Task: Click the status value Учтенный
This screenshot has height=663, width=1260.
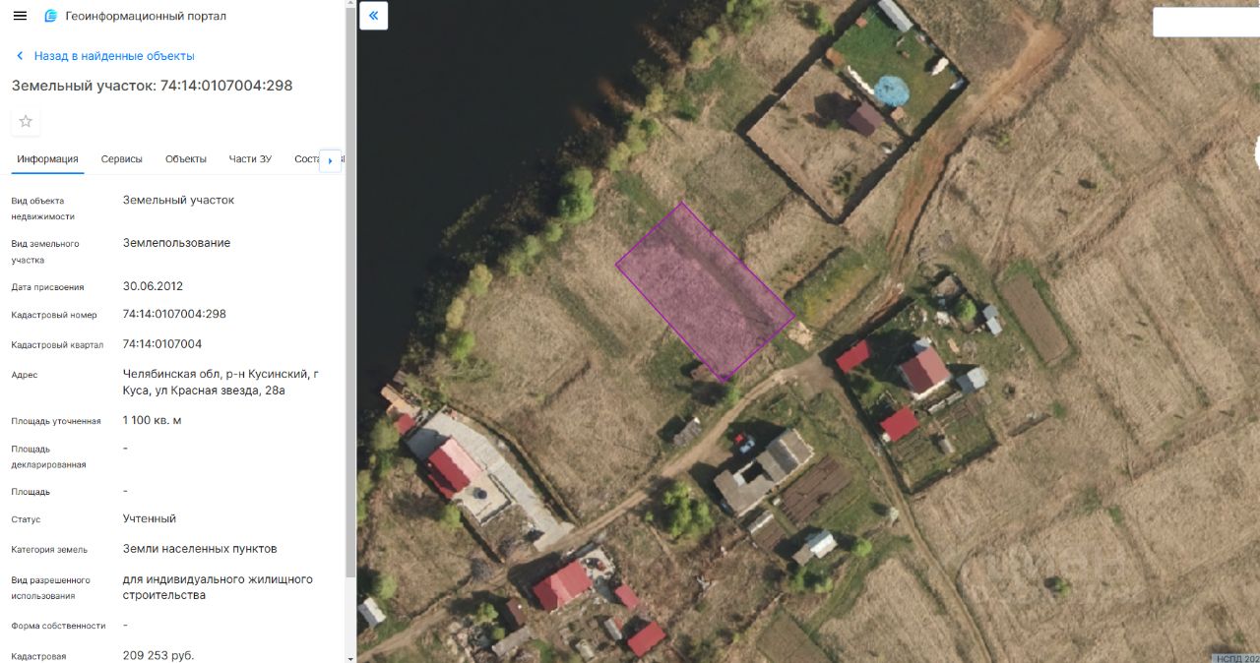Action: click(x=150, y=518)
